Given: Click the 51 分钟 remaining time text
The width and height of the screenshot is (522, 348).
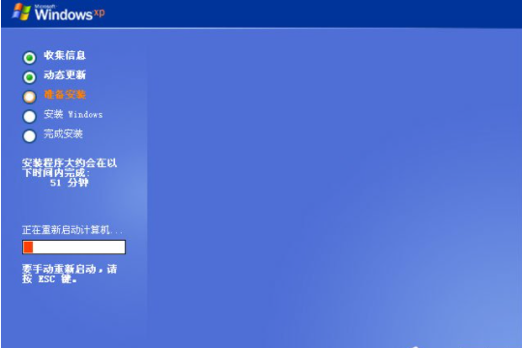Looking at the screenshot, I should coord(70,183).
